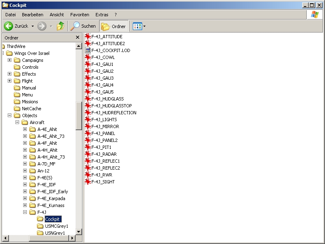This screenshot has height=244, width=325.
Task: Expand the A-4E_Ahit folder node
Action: pyautogui.click(x=25, y=129)
